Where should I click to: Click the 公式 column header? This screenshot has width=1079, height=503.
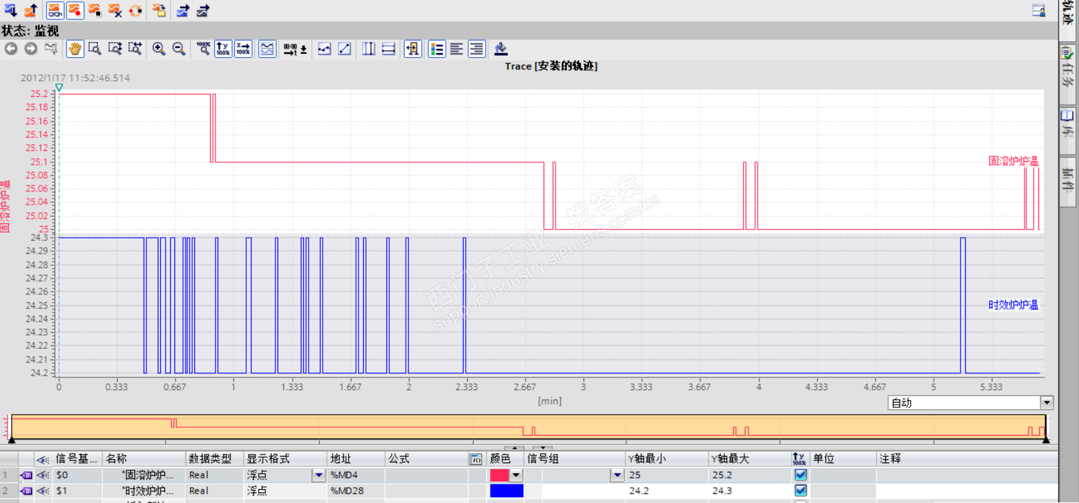tap(426, 458)
